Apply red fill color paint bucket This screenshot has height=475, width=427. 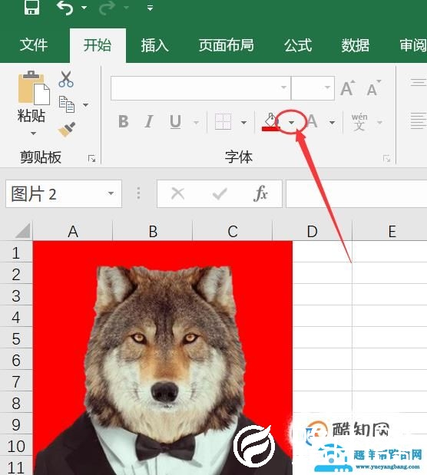click(x=270, y=122)
